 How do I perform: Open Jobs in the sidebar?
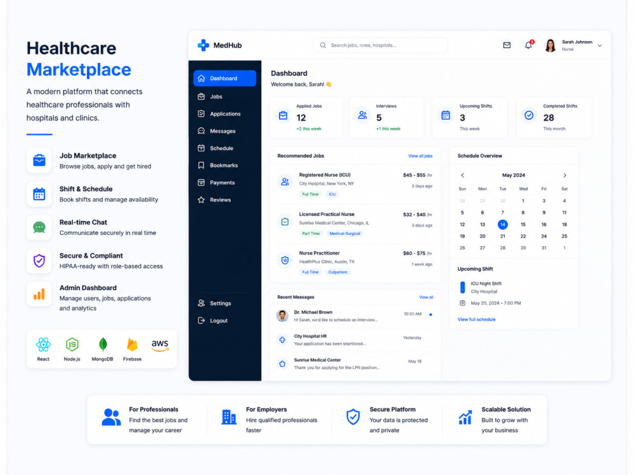[225, 96]
